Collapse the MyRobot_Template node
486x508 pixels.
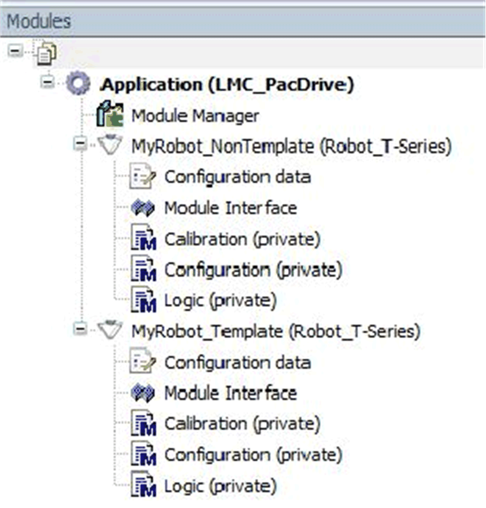[80, 329]
